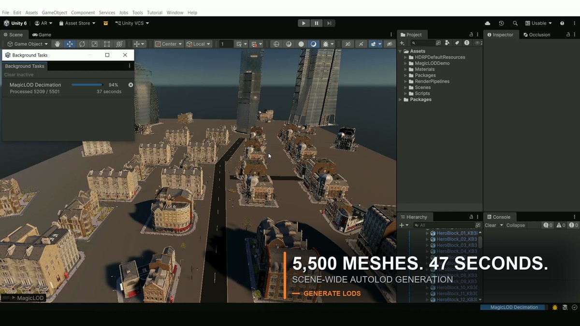Open the help icon in top bar
This screenshot has width=580, height=326.
pyautogui.click(x=562, y=23)
